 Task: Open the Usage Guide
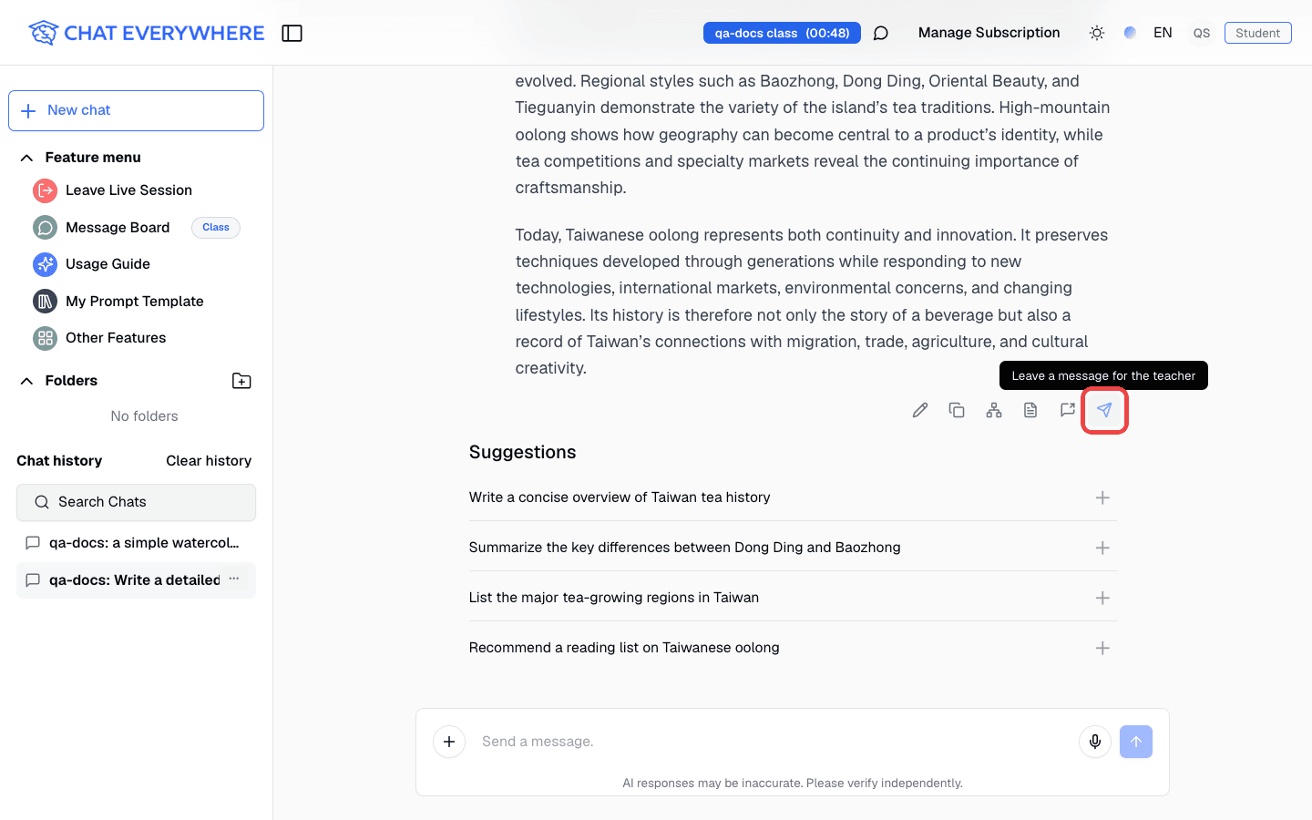tap(108, 264)
